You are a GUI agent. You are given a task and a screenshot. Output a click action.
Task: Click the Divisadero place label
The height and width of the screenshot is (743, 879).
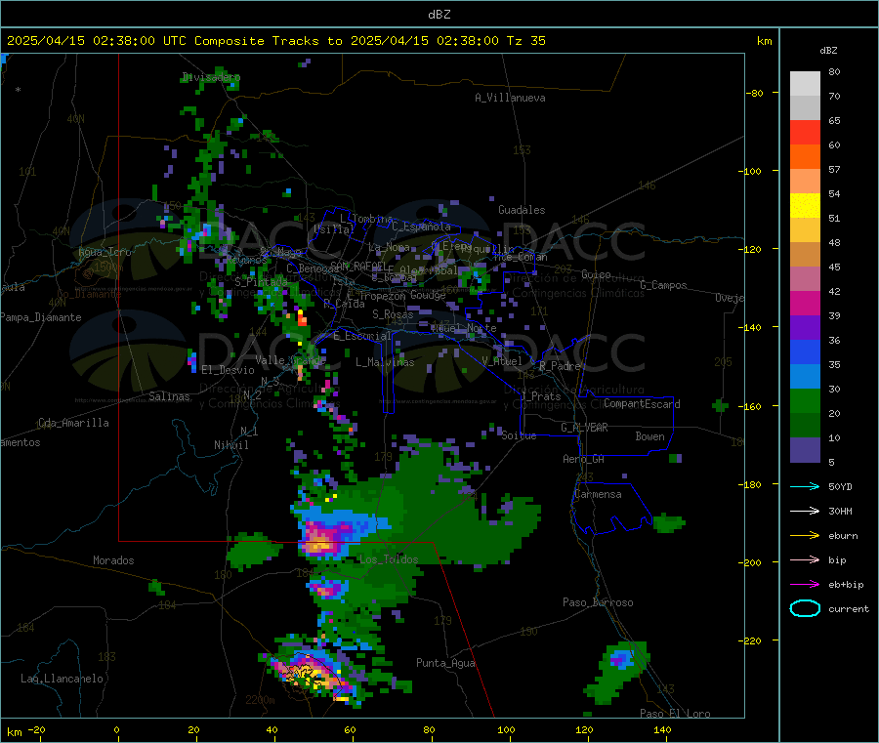coord(211,77)
